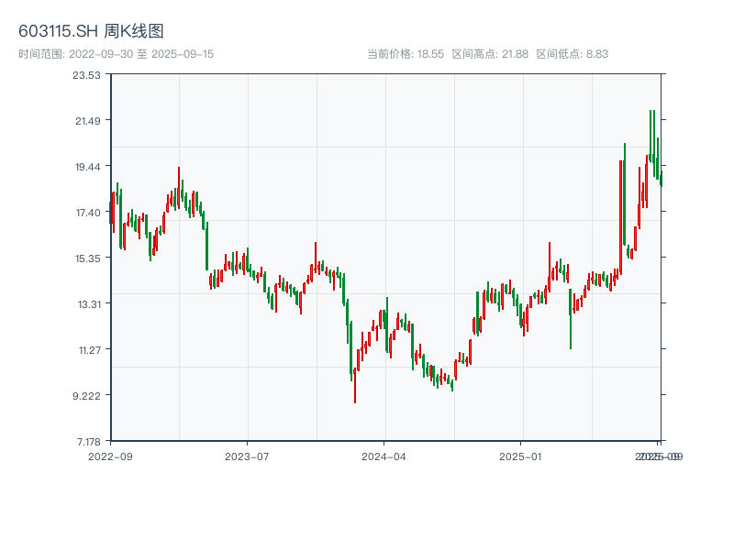Select the 2024-04 date axis label

384,456
